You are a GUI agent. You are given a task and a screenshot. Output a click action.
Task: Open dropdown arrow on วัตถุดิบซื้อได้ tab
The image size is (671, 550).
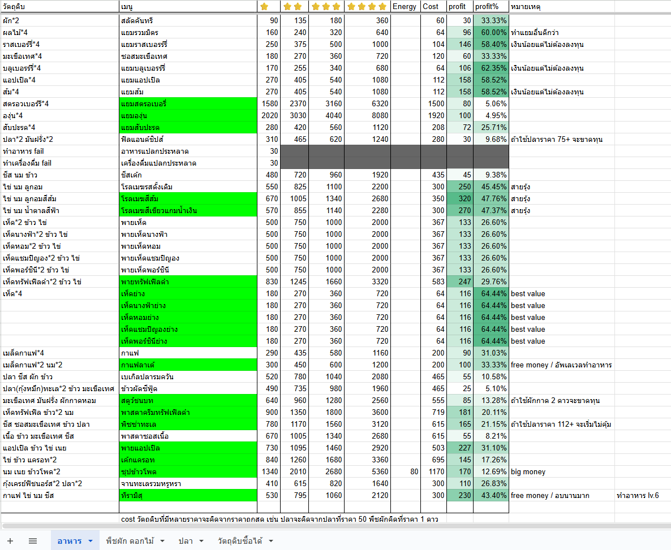click(271, 541)
